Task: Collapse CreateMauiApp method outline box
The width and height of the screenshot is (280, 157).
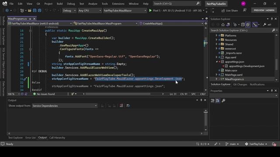Action: pos(30,31)
